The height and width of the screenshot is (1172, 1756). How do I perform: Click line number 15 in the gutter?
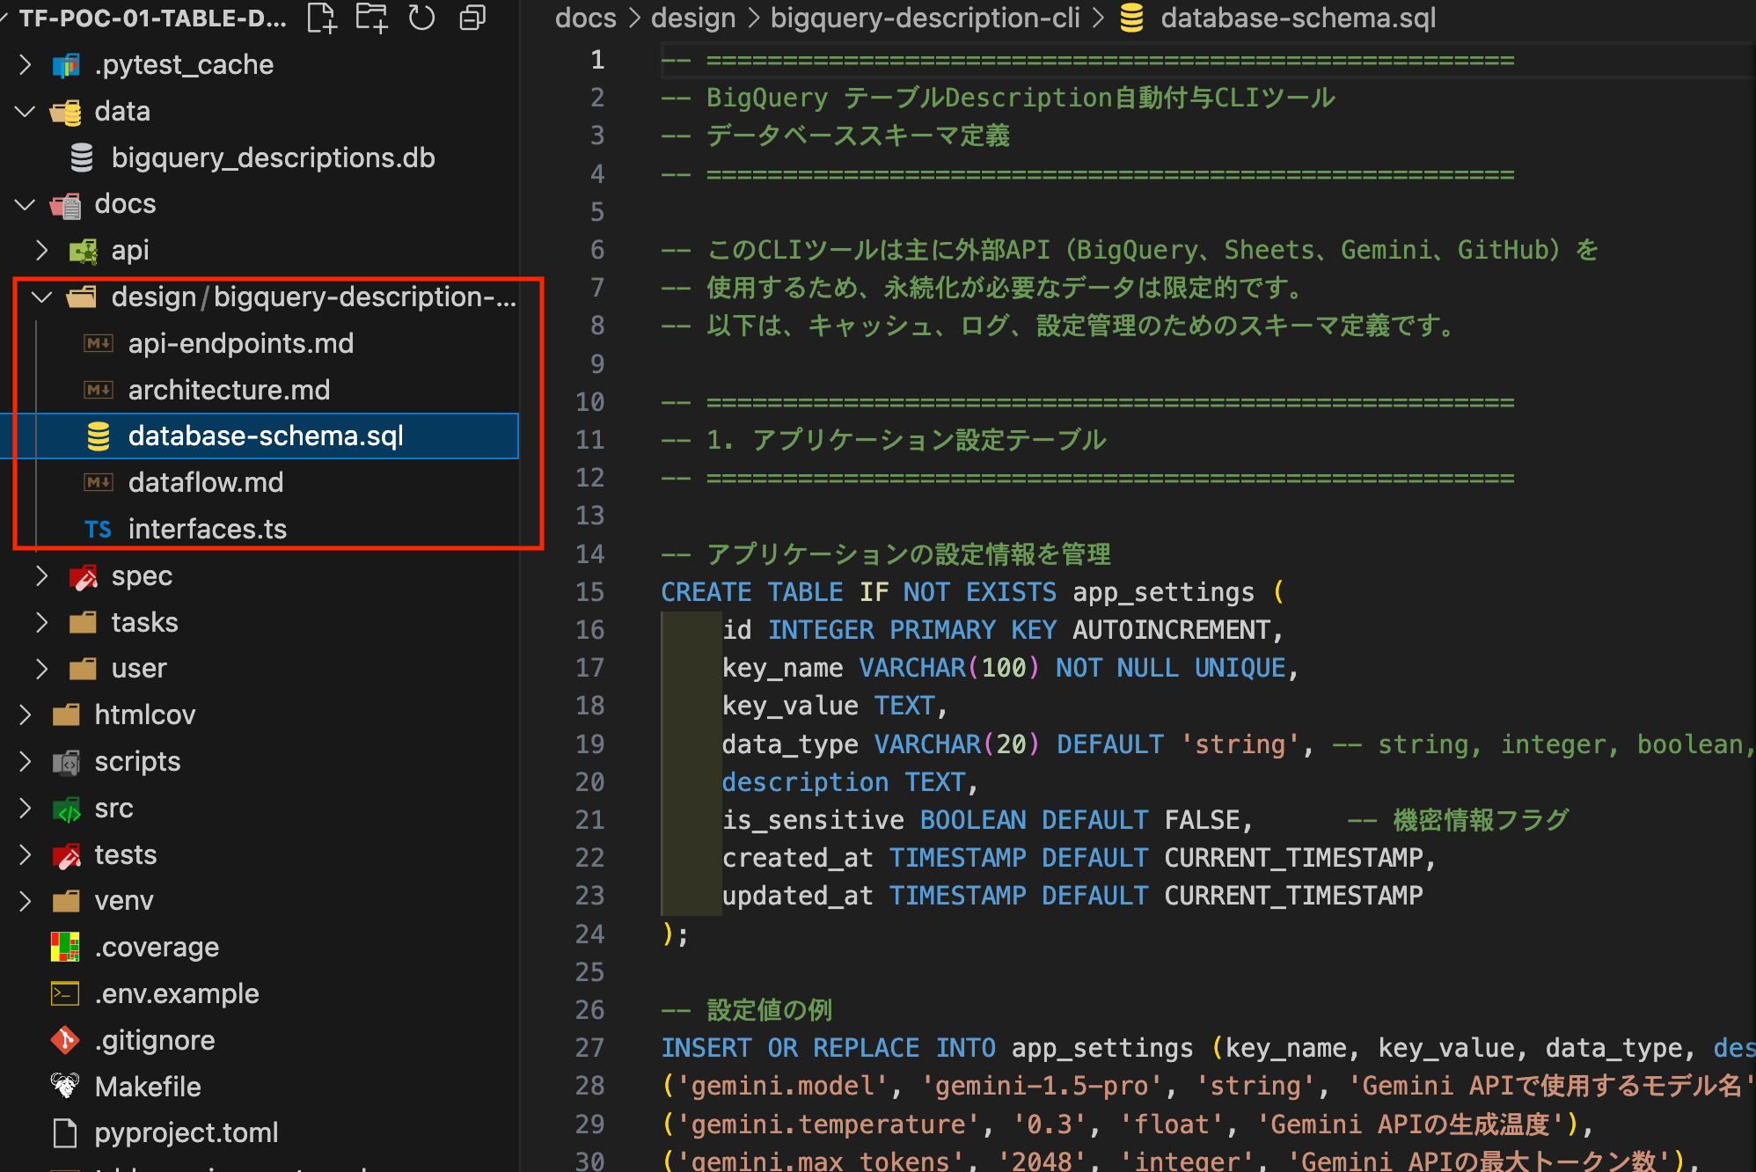[x=590, y=592]
